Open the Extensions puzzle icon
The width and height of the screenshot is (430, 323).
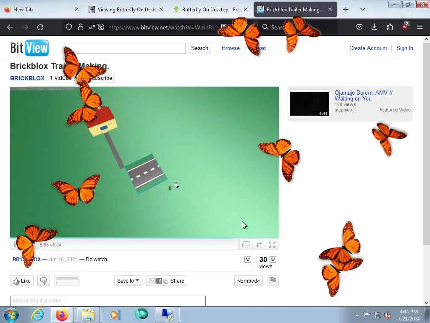[390, 27]
